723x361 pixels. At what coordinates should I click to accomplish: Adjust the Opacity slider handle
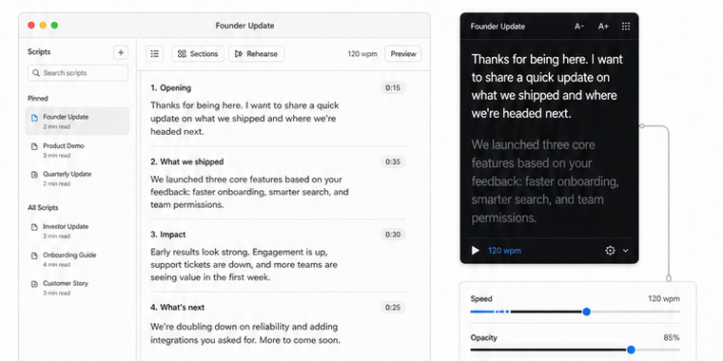631,350
